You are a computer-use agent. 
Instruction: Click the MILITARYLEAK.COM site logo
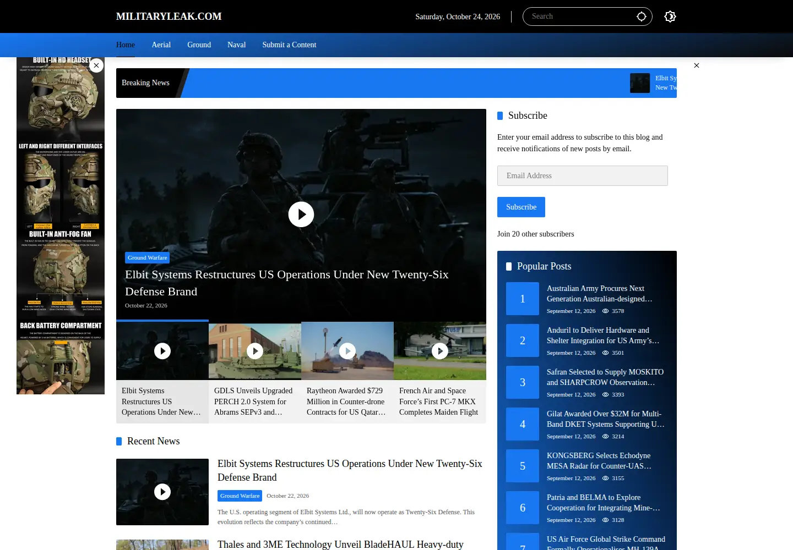(169, 16)
